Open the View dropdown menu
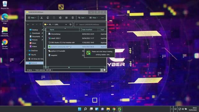Image resolution: width=199 pixels, height=112 pixels. tap(93, 18)
